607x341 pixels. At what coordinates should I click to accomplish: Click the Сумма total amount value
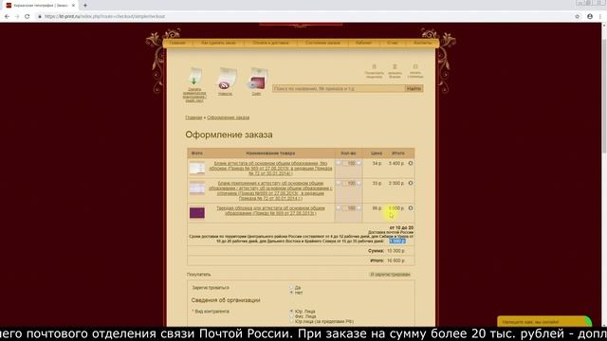[x=395, y=251]
